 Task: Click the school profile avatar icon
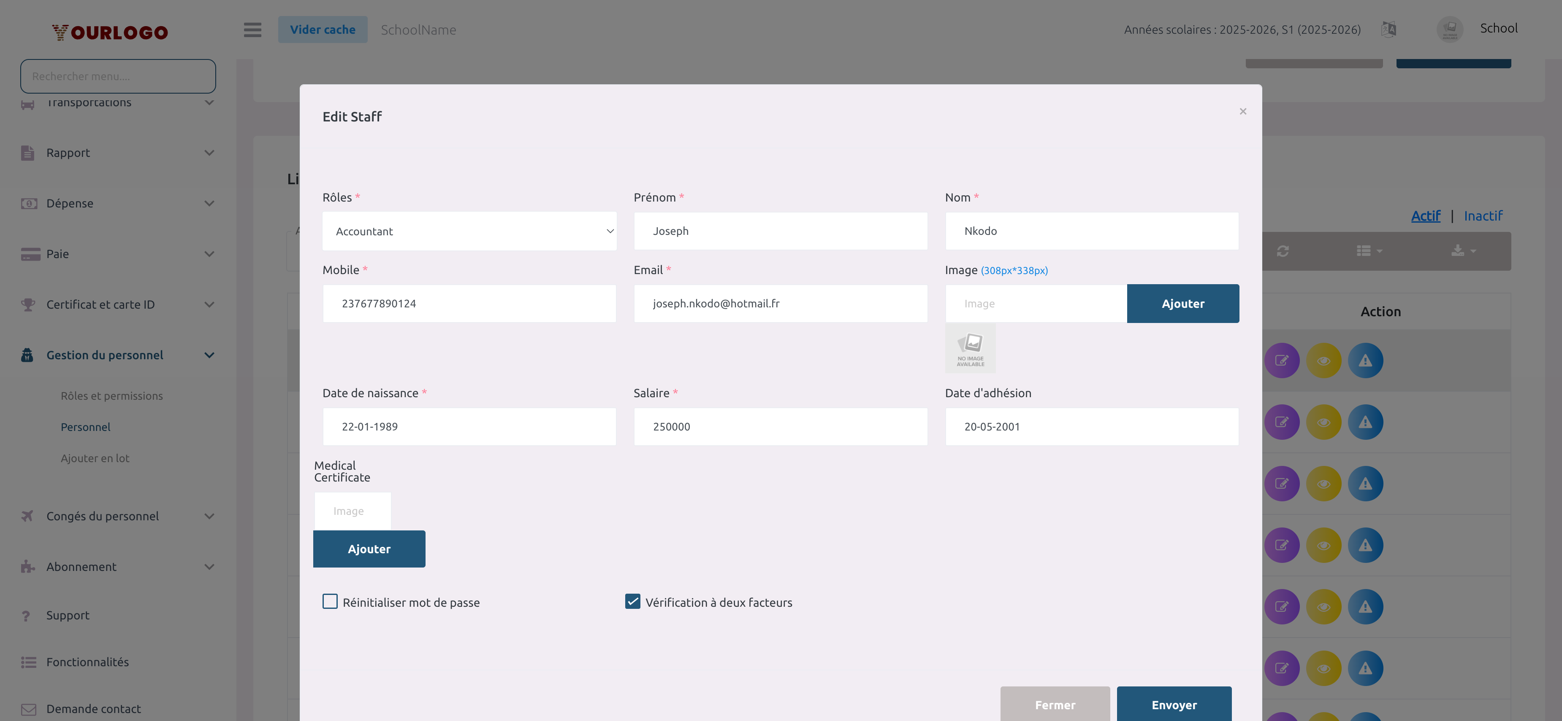pyautogui.click(x=1449, y=29)
